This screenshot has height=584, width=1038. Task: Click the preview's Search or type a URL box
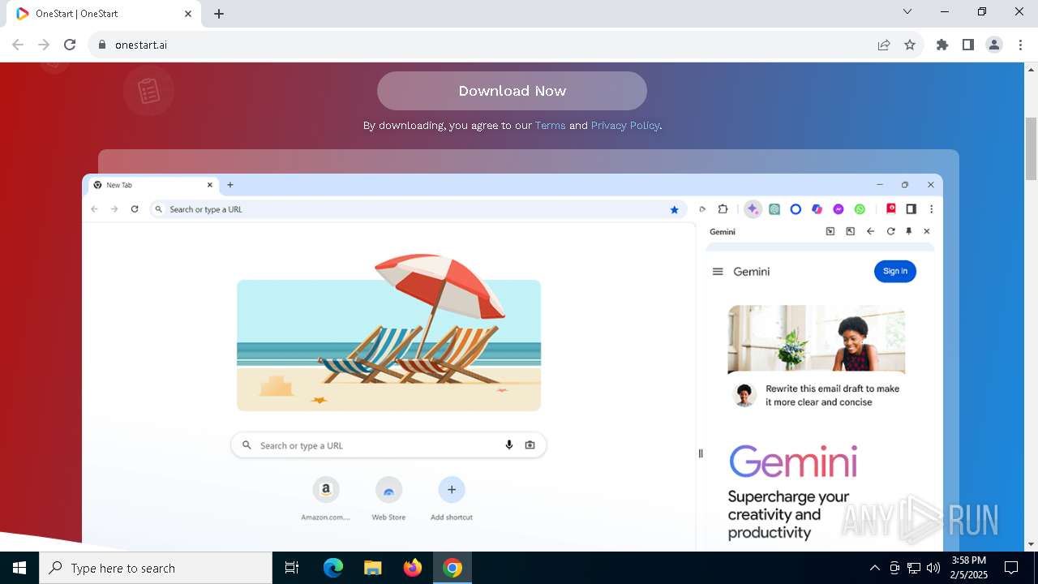click(388, 445)
